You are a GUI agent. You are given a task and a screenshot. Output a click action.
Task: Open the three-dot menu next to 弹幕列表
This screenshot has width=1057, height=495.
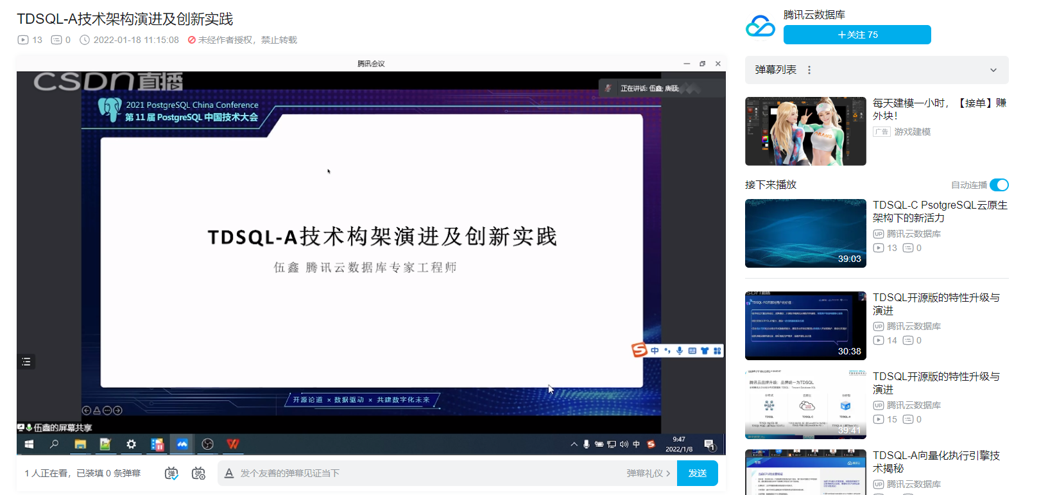pyautogui.click(x=809, y=70)
